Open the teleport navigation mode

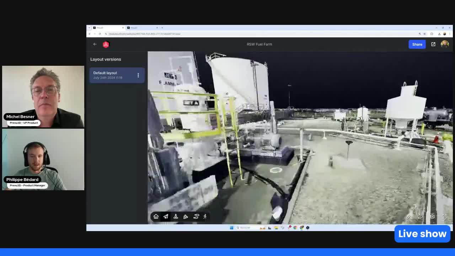coord(176,217)
